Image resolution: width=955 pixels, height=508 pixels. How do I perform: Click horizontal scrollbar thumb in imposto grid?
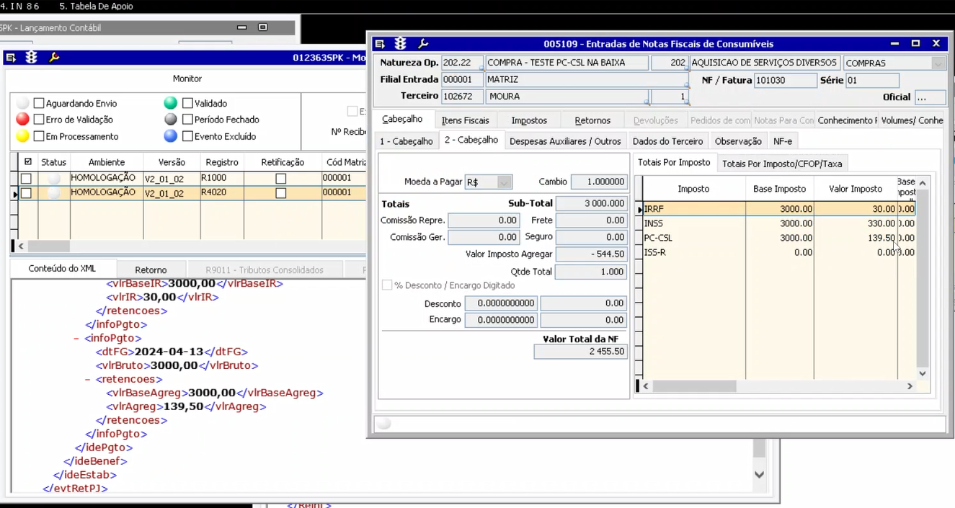(x=694, y=386)
